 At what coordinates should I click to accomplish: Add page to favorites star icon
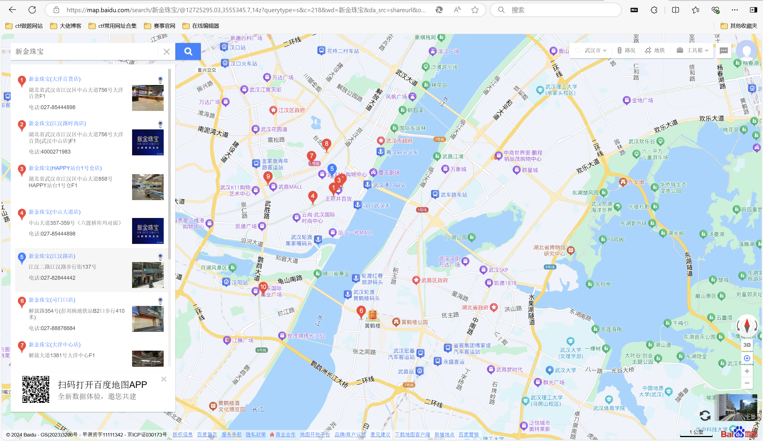pyautogui.click(x=475, y=10)
